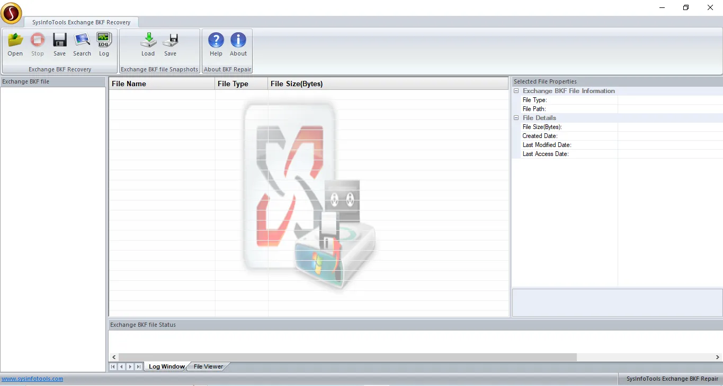The width and height of the screenshot is (723, 386).
Task: Click the right arrow of the status scrollbar
Action: point(718,357)
